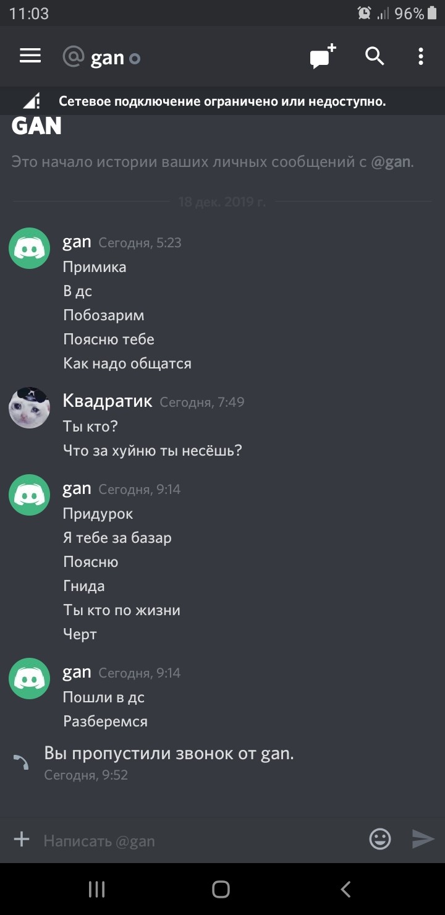This screenshot has height=915, width=445.
Task: Open gan's green Discord avatar at 5:23
Action: click(29, 249)
